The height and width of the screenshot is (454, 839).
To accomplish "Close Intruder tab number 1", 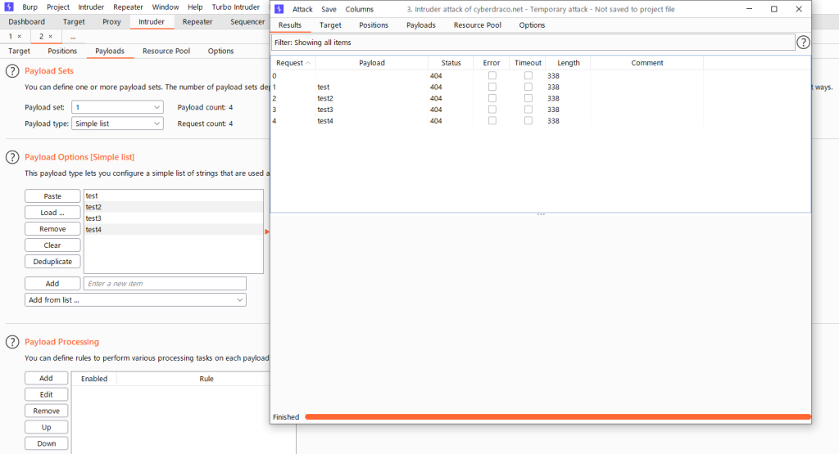I will pos(19,37).
